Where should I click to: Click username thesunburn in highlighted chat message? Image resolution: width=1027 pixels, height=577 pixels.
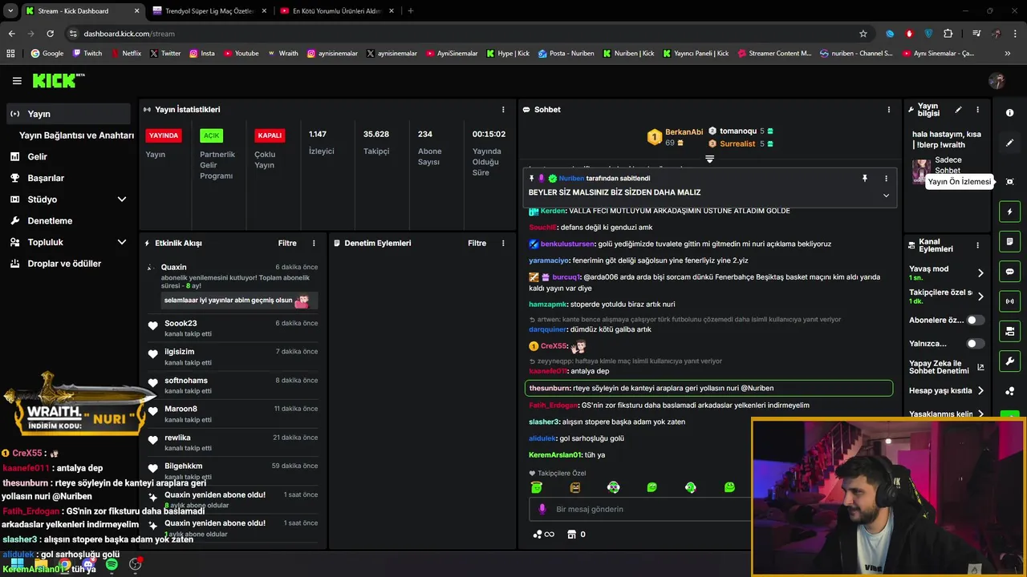tap(550, 389)
